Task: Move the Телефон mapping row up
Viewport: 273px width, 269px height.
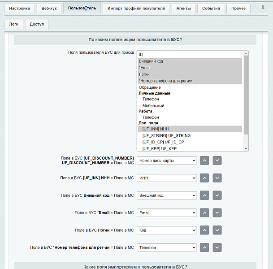Action: pos(204,247)
